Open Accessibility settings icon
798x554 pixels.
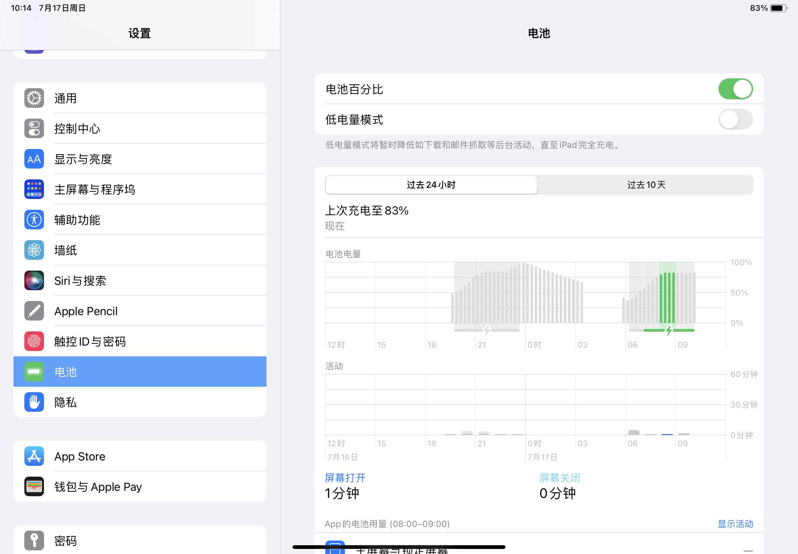point(34,220)
